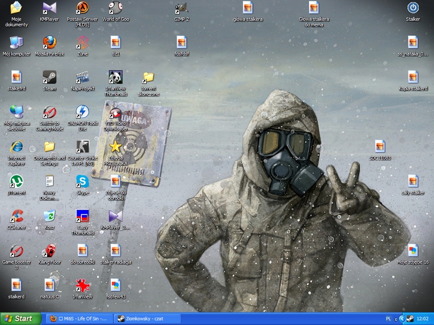Select the Moje zdjęcie 16 file
The image size is (434, 325).
click(x=413, y=251)
